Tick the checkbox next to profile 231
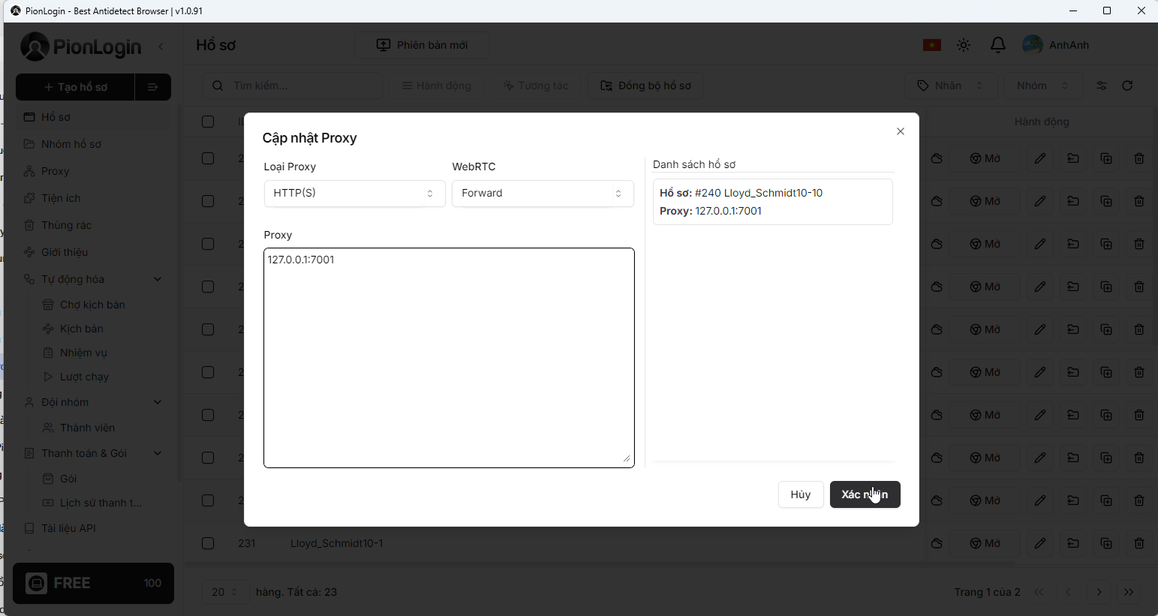Image resolution: width=1158 pixels, height=616 pixels. click(x=208, y=542)
